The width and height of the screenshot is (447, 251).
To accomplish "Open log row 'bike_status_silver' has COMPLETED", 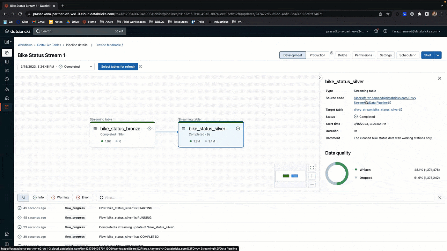I will tap(230, 237).
